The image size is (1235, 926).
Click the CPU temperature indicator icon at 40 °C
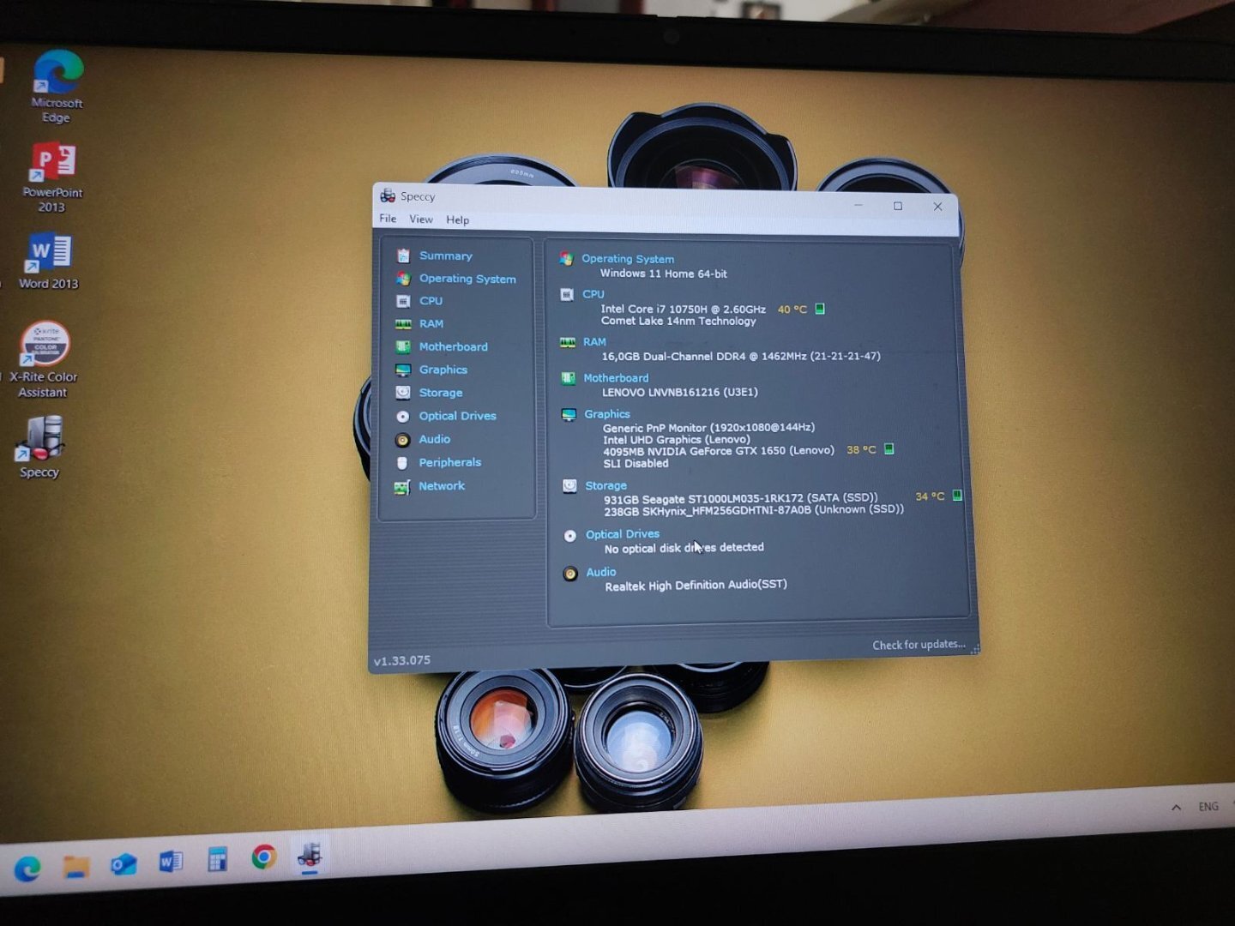pos(820,309)
